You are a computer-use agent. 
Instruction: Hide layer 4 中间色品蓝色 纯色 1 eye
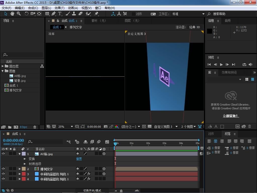coord(3,179)
